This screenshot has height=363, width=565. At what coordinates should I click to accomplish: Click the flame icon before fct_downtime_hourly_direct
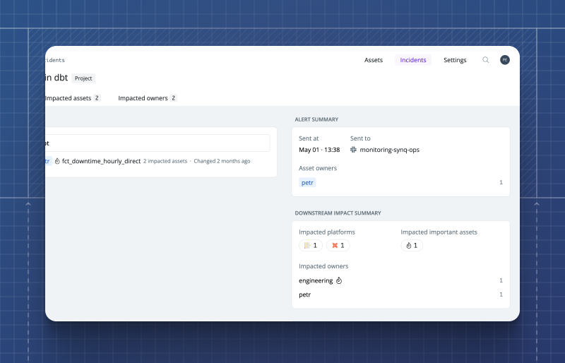(x=57, y=161)
